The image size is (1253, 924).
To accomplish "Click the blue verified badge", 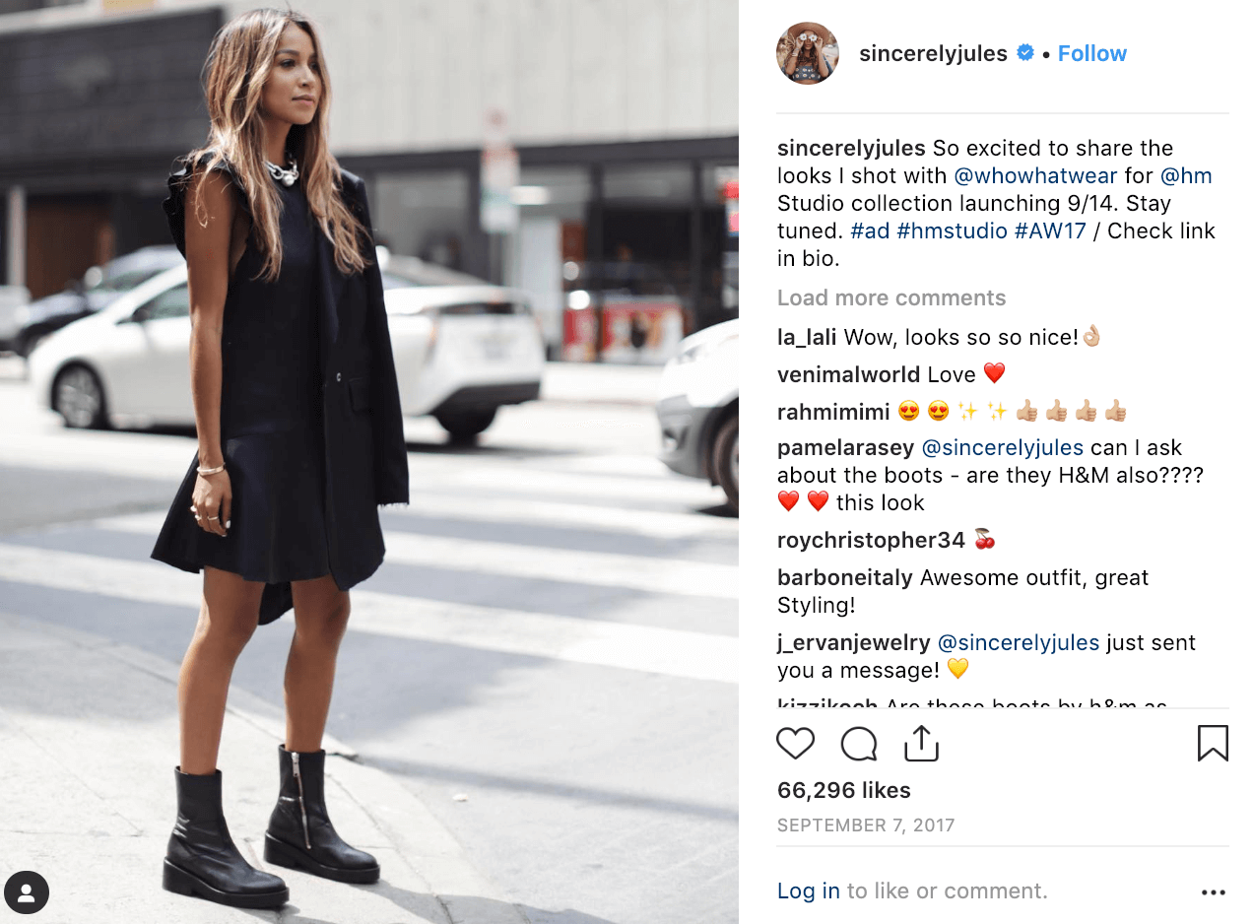I will point(1025,53).
